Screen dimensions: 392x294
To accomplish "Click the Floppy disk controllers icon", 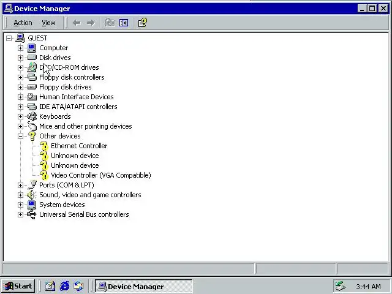I will 32,77.
